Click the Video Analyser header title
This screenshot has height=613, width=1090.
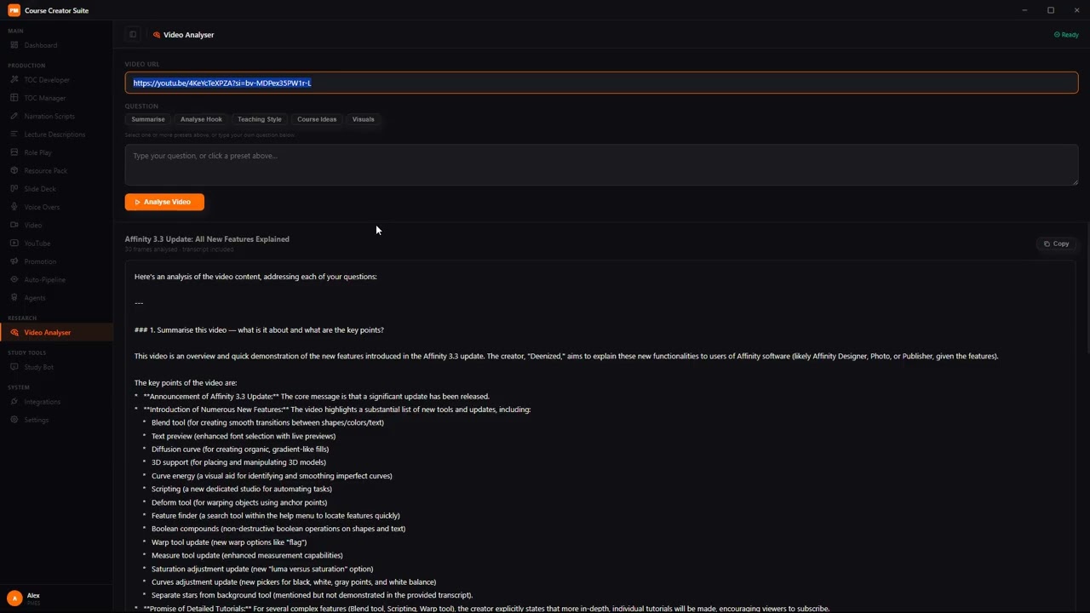188,35
